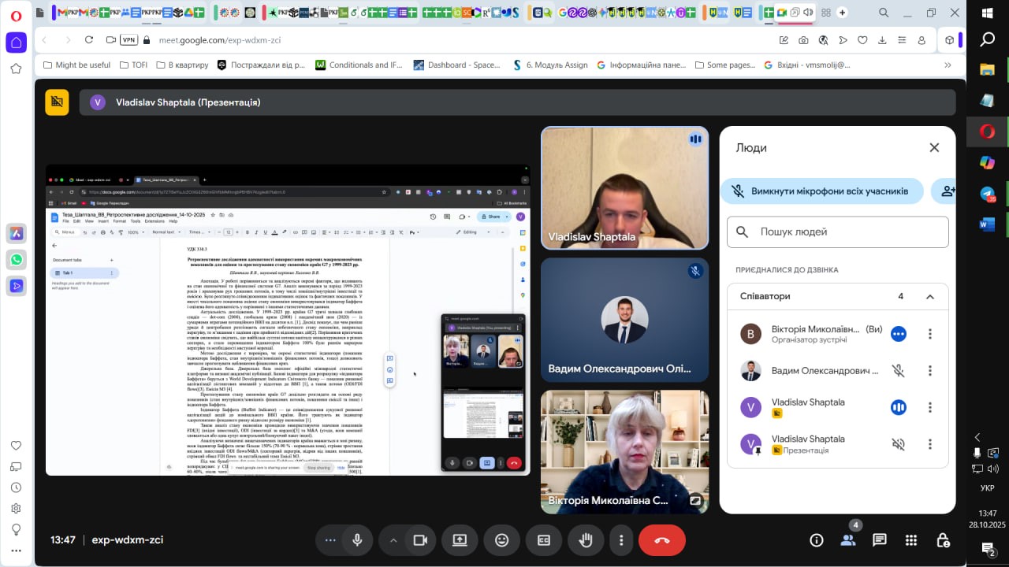Go back in browser history
This screenshot has width=1009, height=567.
(x=45, y=40)
